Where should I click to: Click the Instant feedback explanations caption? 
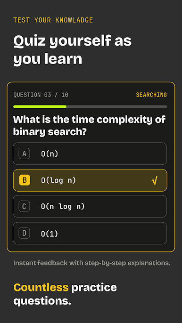pos(92,263)
